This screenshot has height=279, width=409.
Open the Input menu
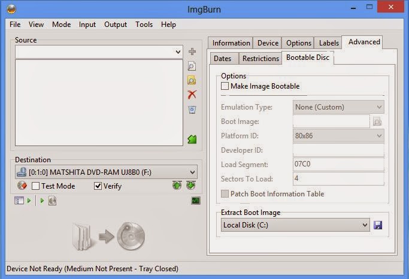coord(87,25)
